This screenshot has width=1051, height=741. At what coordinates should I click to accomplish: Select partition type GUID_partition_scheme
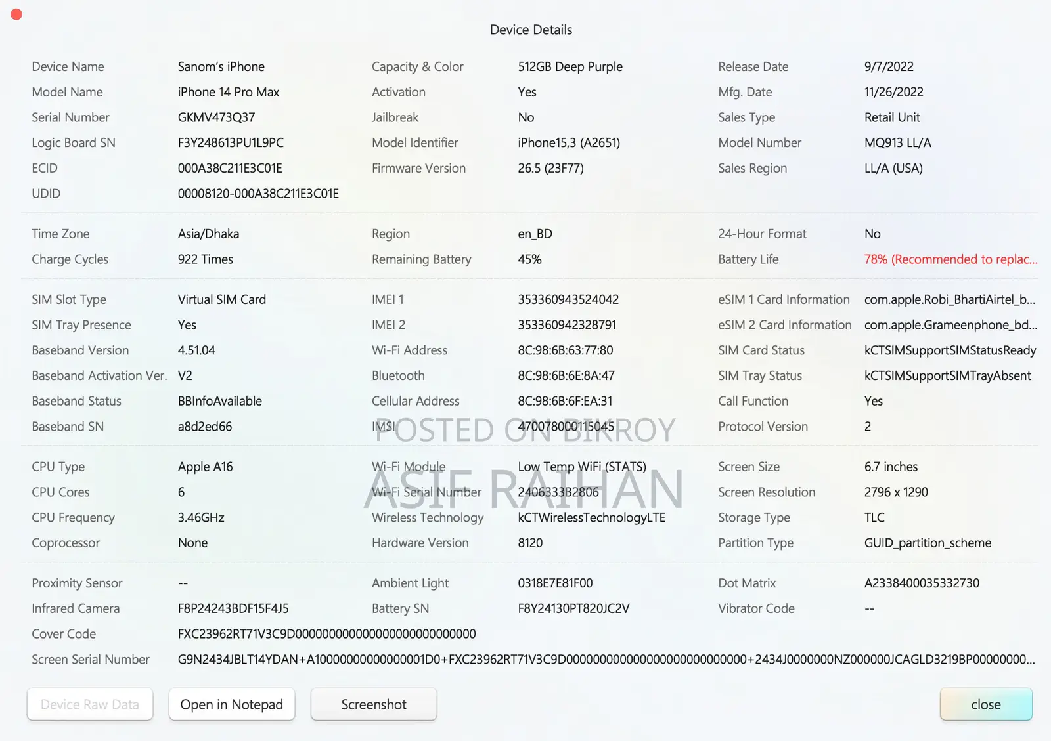pyautogui.click(x=928, y=543)
